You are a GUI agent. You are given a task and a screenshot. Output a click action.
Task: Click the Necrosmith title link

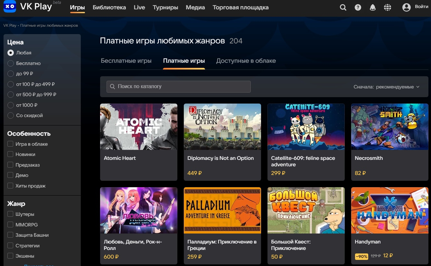pyautogui.click(x=369, y=158)
